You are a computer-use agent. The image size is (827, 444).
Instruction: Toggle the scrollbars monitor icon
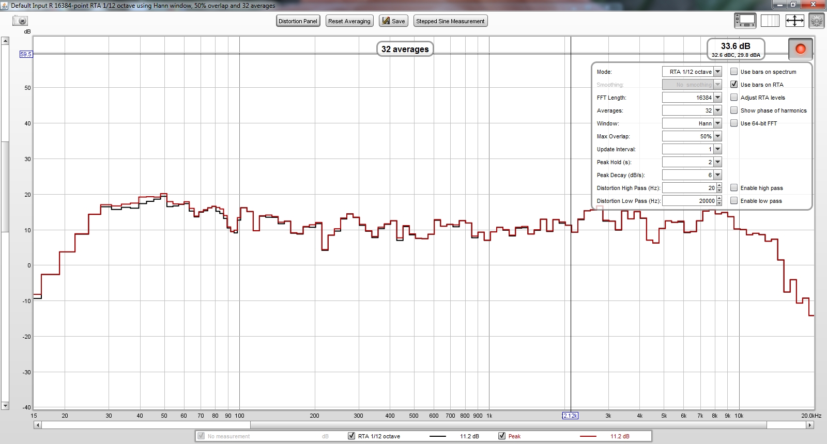tap(745, 21)
